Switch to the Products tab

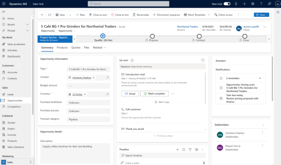[62, 48]
